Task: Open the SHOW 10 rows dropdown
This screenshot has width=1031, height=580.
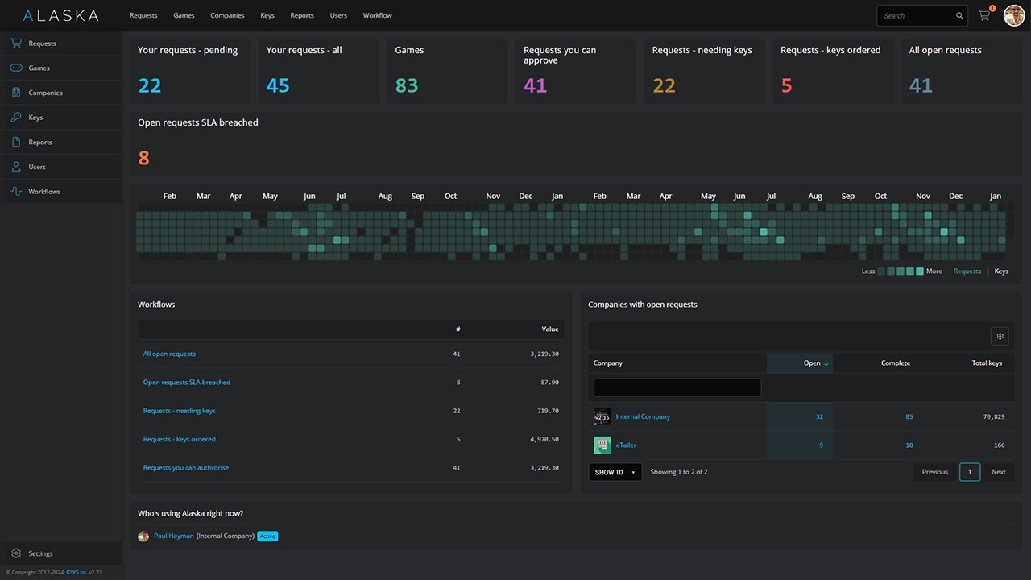Action: click(x=615, y=472)
